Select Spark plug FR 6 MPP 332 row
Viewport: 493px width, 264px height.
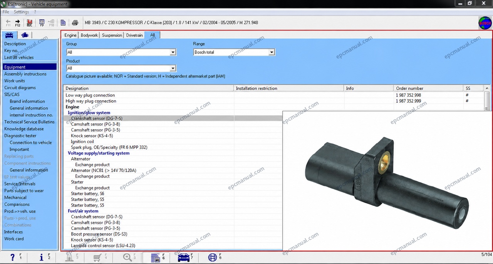click(109, 147)
